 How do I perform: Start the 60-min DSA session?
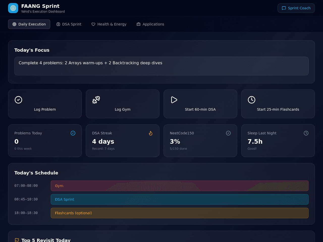[200, 104]
